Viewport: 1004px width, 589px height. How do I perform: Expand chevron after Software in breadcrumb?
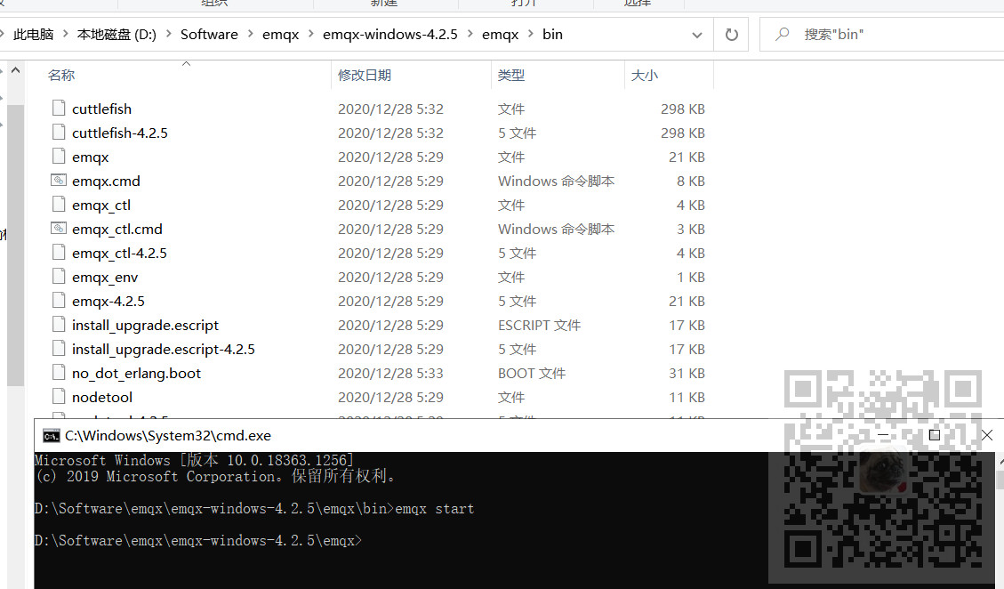tap(250, 34)
